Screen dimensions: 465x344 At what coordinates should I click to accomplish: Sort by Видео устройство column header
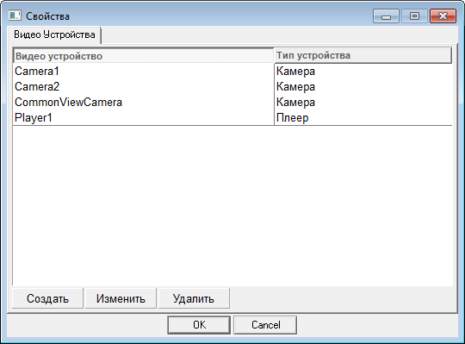[x=144, y=56]
